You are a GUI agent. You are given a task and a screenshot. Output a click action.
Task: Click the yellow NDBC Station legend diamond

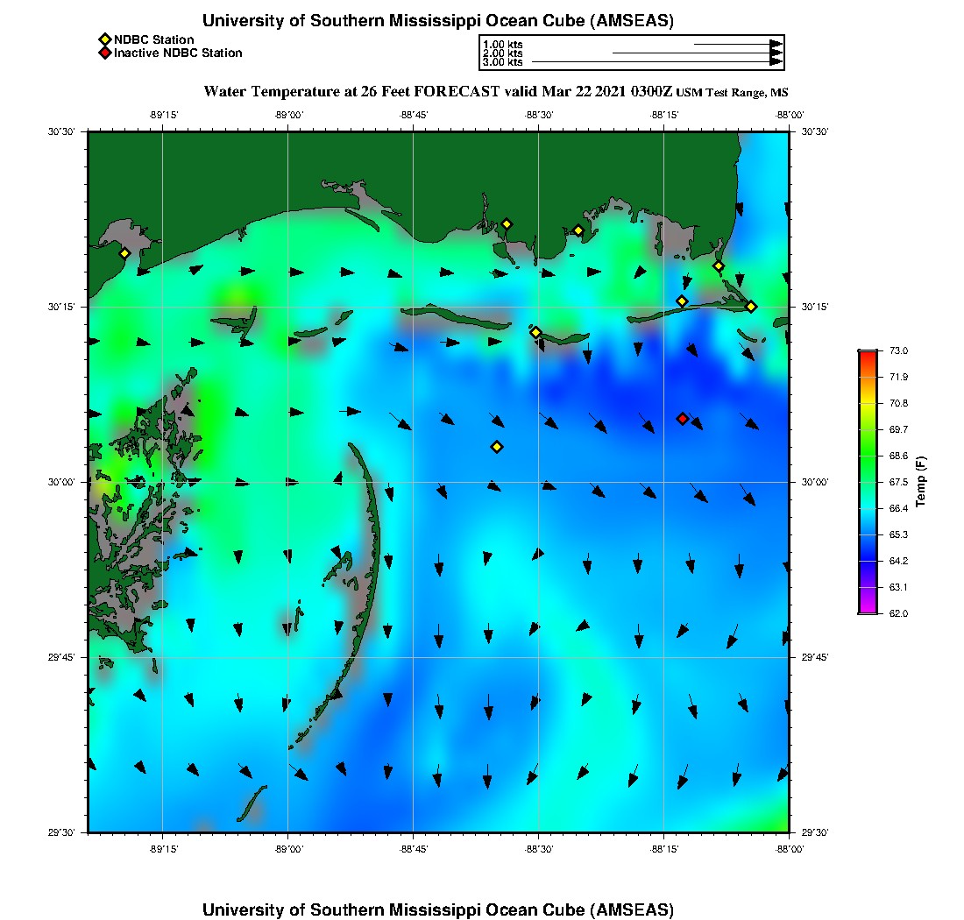click(x=104, y=39)
